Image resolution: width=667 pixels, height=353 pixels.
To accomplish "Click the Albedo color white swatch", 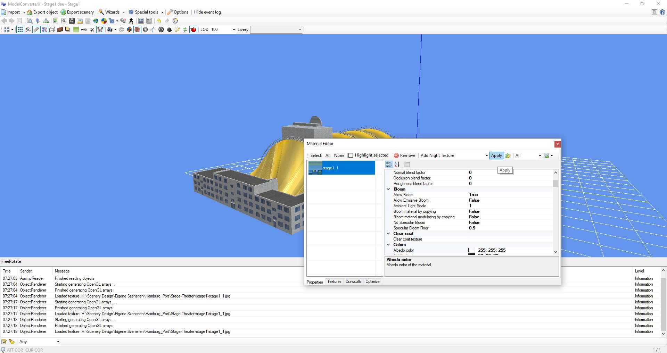I will 472,250.
